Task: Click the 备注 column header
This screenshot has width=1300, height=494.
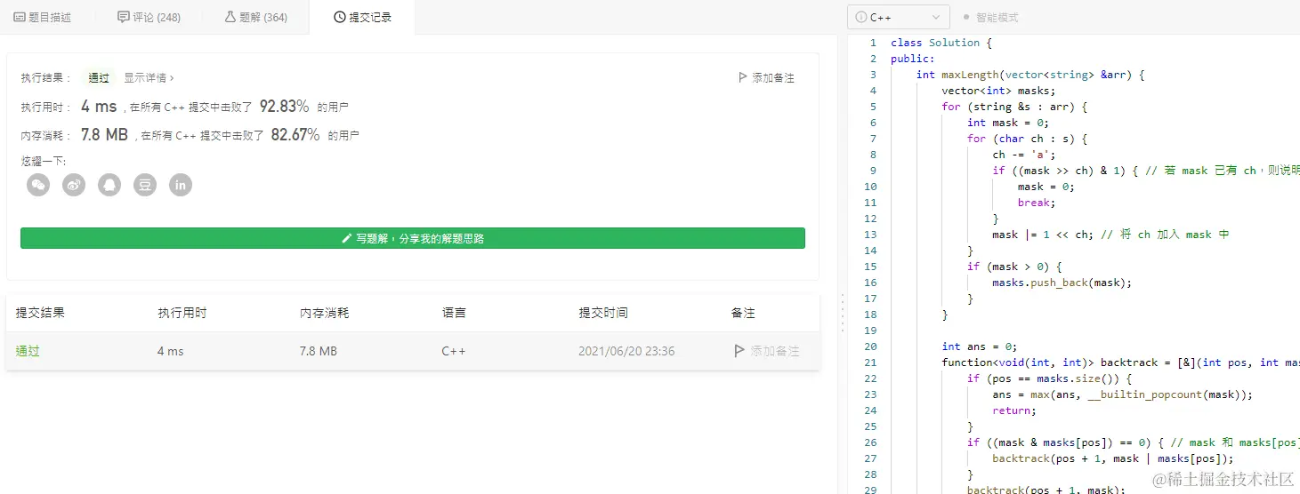Action: coord(743,313)
